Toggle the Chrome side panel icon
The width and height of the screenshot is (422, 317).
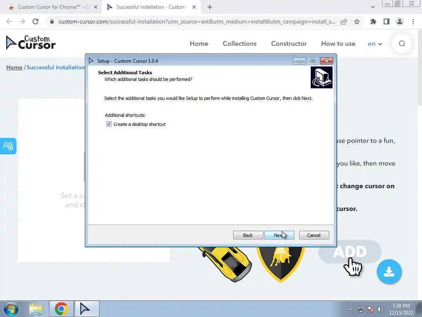click(x=387, y=21)
